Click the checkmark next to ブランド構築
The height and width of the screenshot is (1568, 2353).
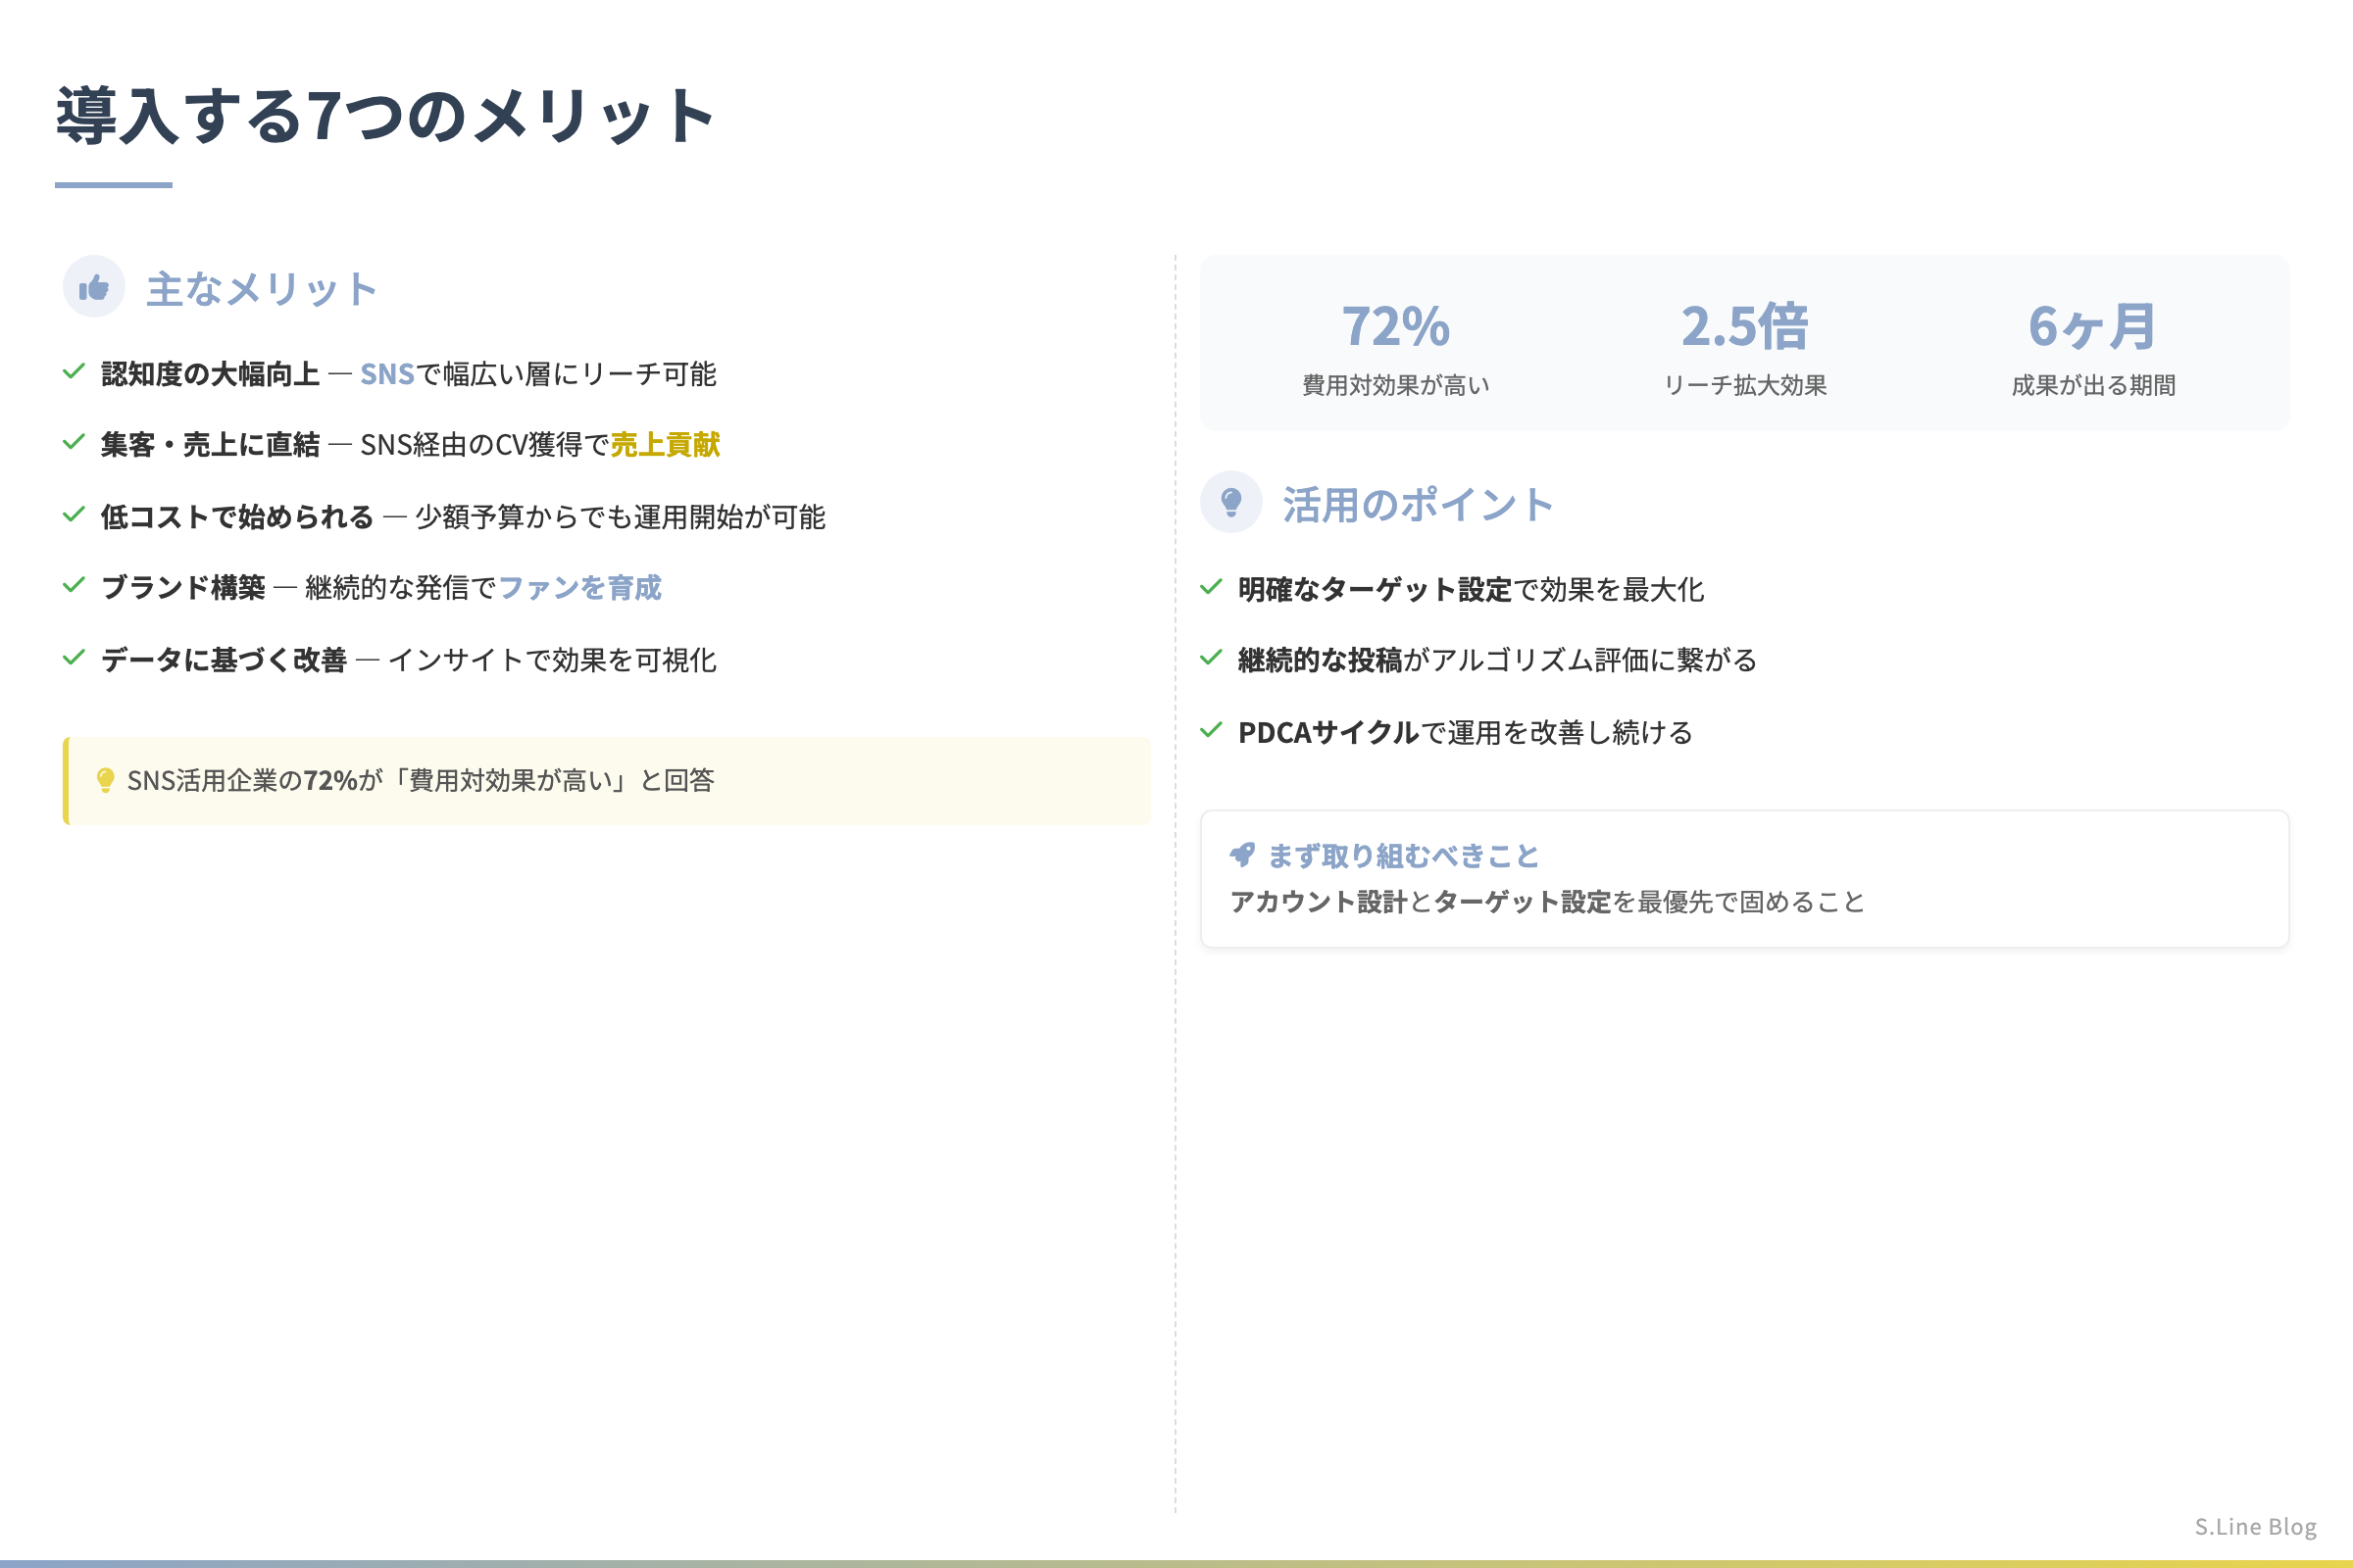tap(75, 586)
